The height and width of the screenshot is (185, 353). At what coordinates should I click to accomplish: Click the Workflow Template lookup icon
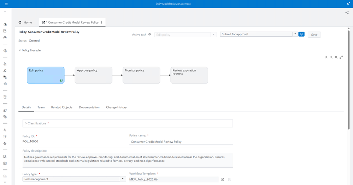click(x=223, y=179)
